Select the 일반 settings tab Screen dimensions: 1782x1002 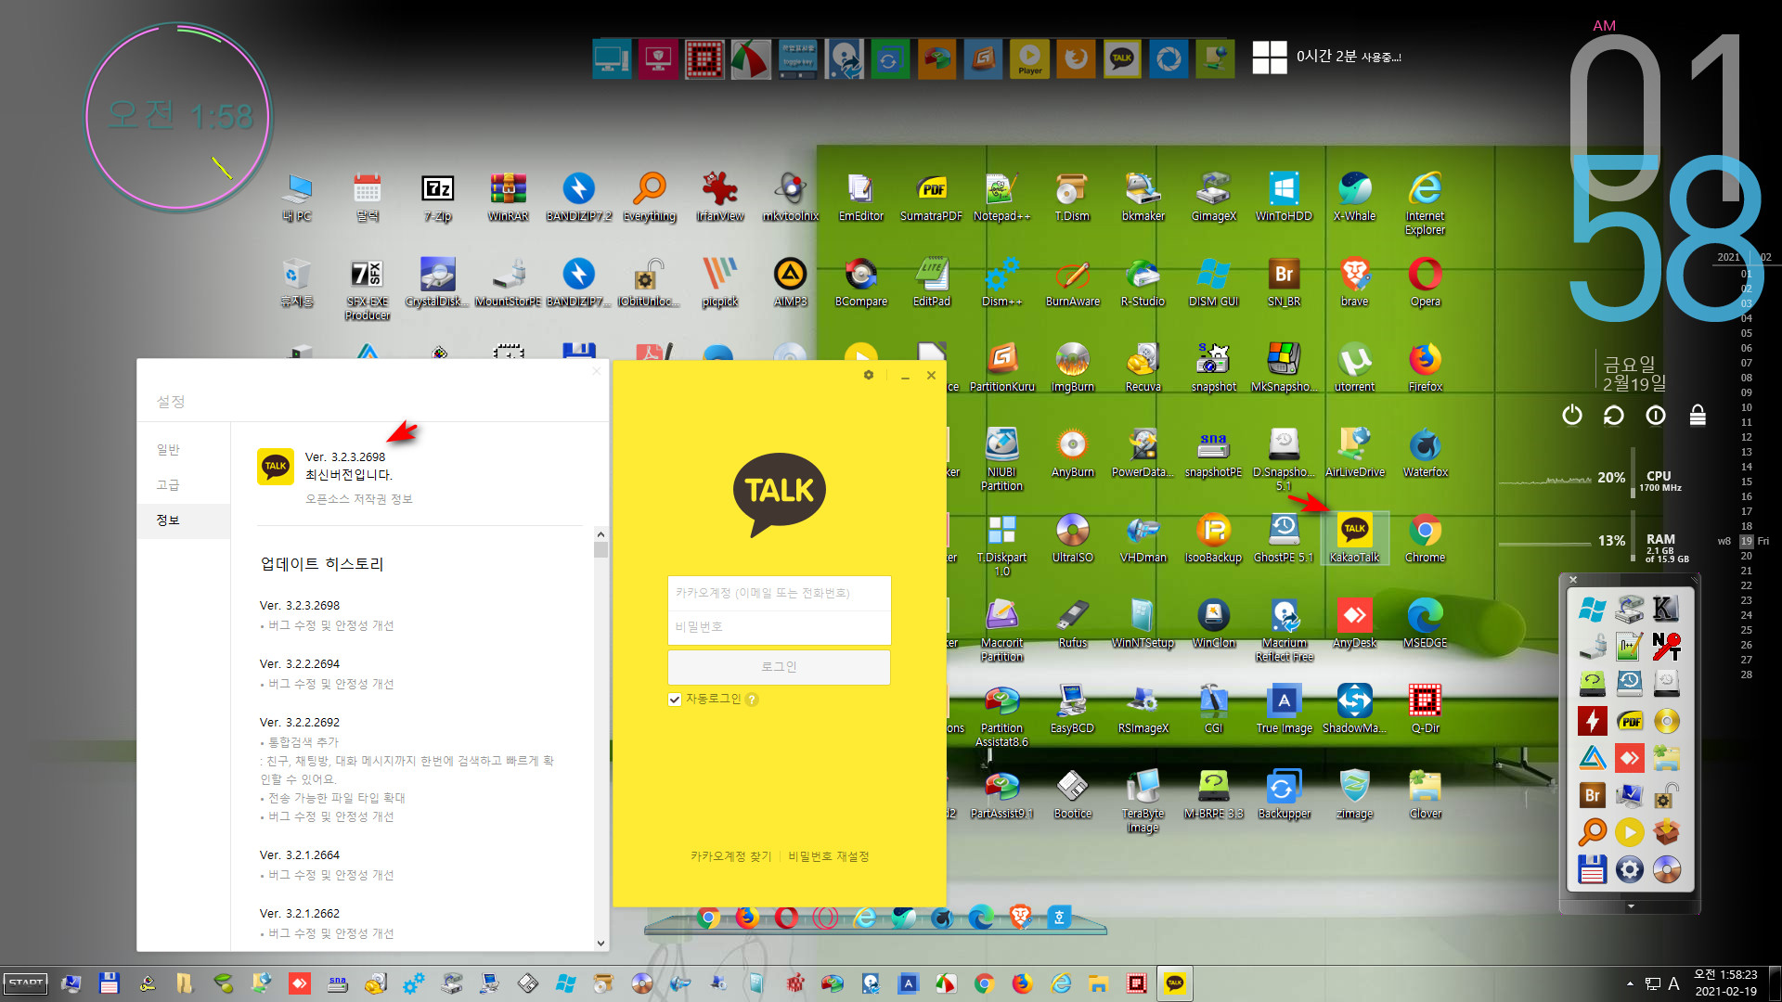(168, 450)
